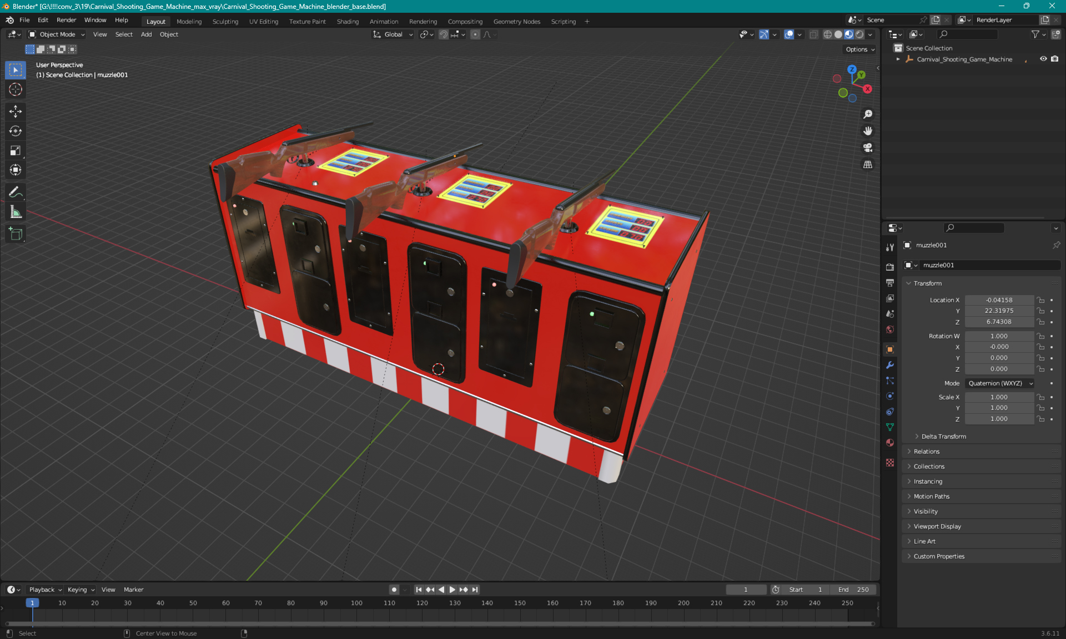The width and height of the screenshot is (1066, 639).
Task: Toggle snapping magnet icon
Action: pos(444,34)
